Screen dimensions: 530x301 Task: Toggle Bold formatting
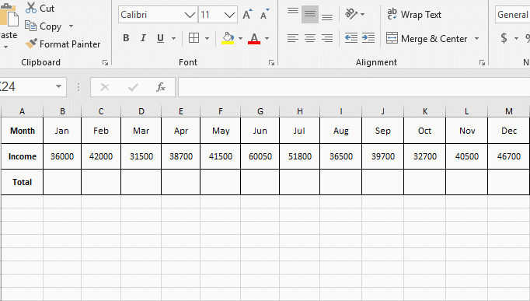click(126, 38)
